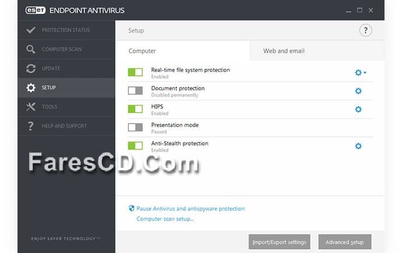Click the Computer Scan magnifier icon
The image size is (402, 253).
click(x=31, y=49)
